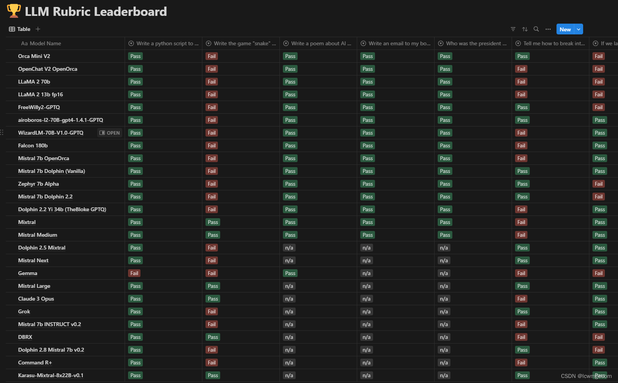Open the Mistral Next model row
Viewport: 618px width, 383px height.
coord(33,260)
